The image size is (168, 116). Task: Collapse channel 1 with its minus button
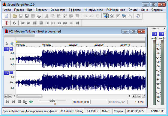pos(11,49)
